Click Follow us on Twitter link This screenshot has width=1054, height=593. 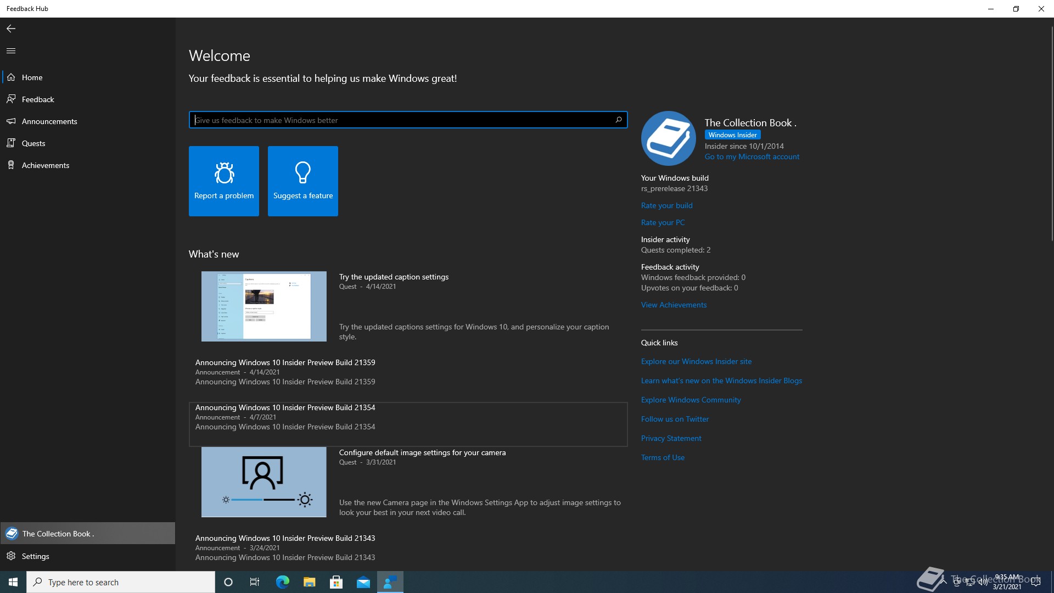click(x=675, y=419)
